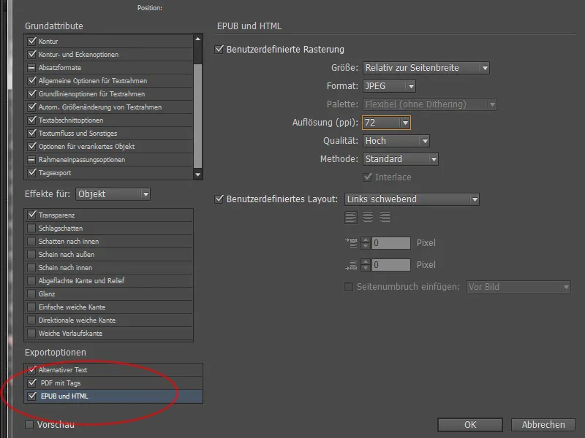Cancel dialog with Abbrechen button

(543, 425)
